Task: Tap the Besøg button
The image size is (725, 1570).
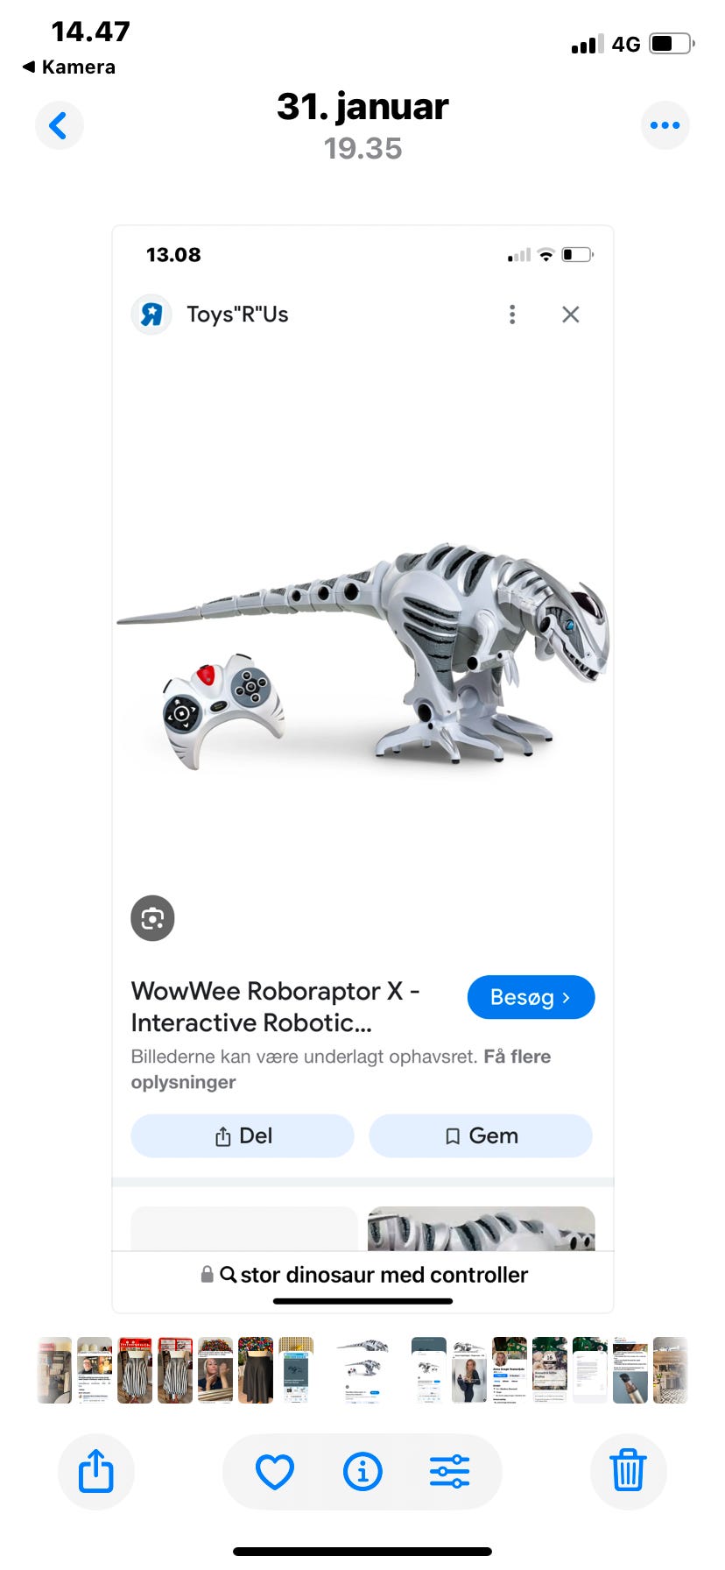Action: (531, 997)
